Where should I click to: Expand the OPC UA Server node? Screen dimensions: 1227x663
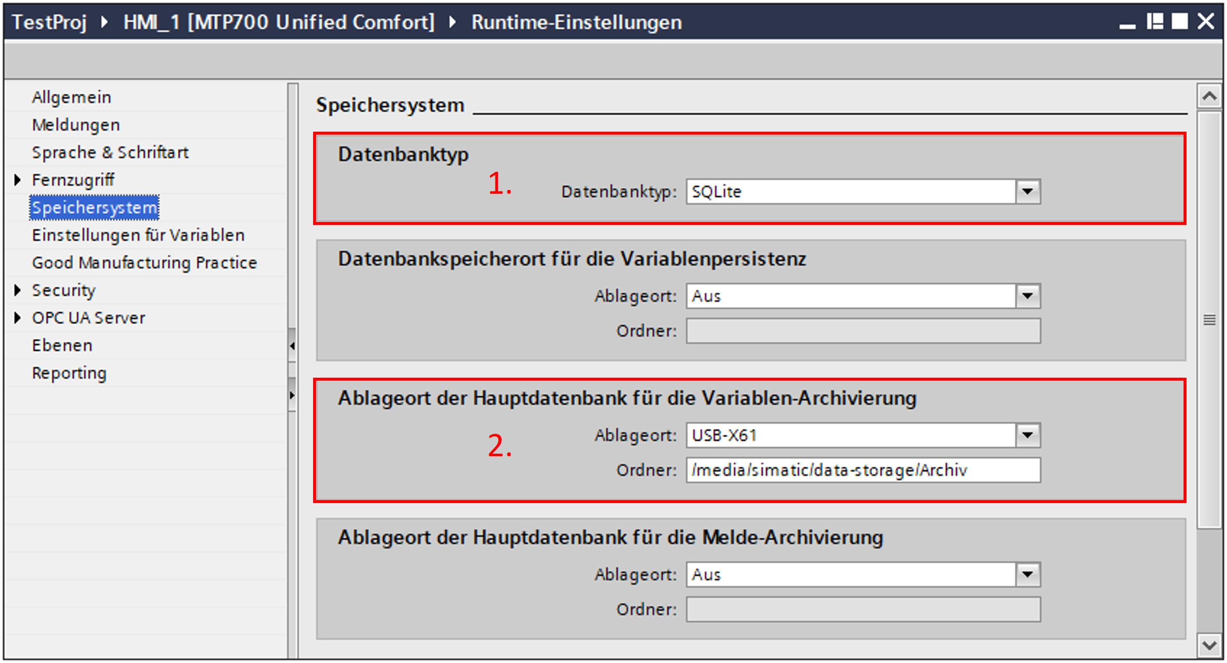[18, 318]
